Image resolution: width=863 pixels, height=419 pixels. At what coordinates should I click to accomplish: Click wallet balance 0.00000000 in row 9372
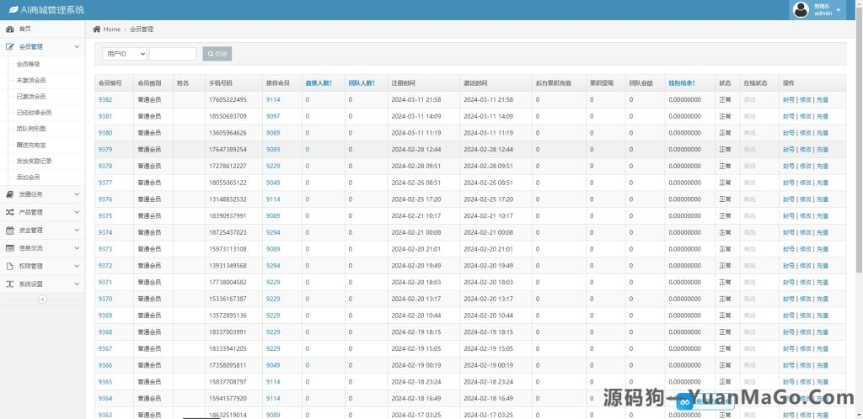click(684, 266)
